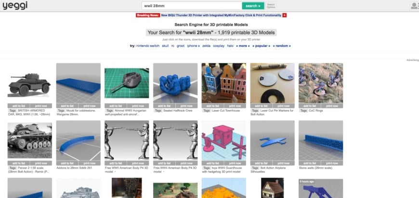419x198 pixels.
Task: Click print now under Nimrod WWII model
Action: pyautogui.click(x=138, y=106)
